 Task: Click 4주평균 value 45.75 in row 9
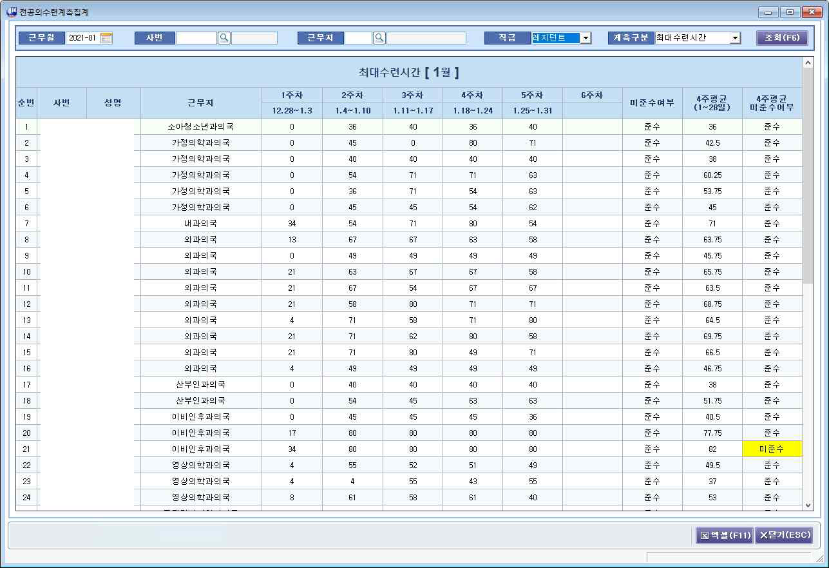point(712,256)
